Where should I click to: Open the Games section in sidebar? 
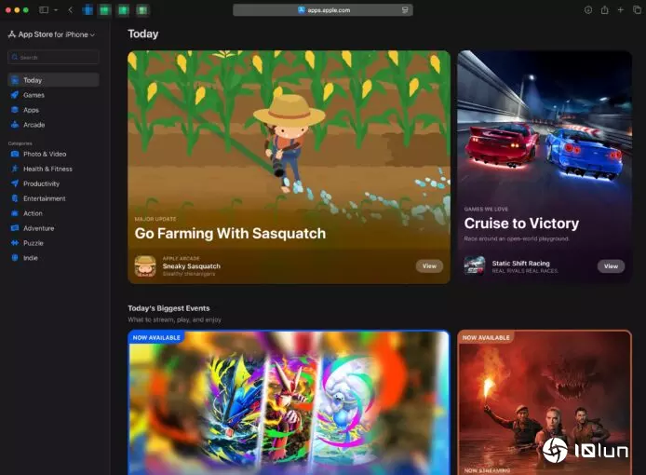pos(34,95)
